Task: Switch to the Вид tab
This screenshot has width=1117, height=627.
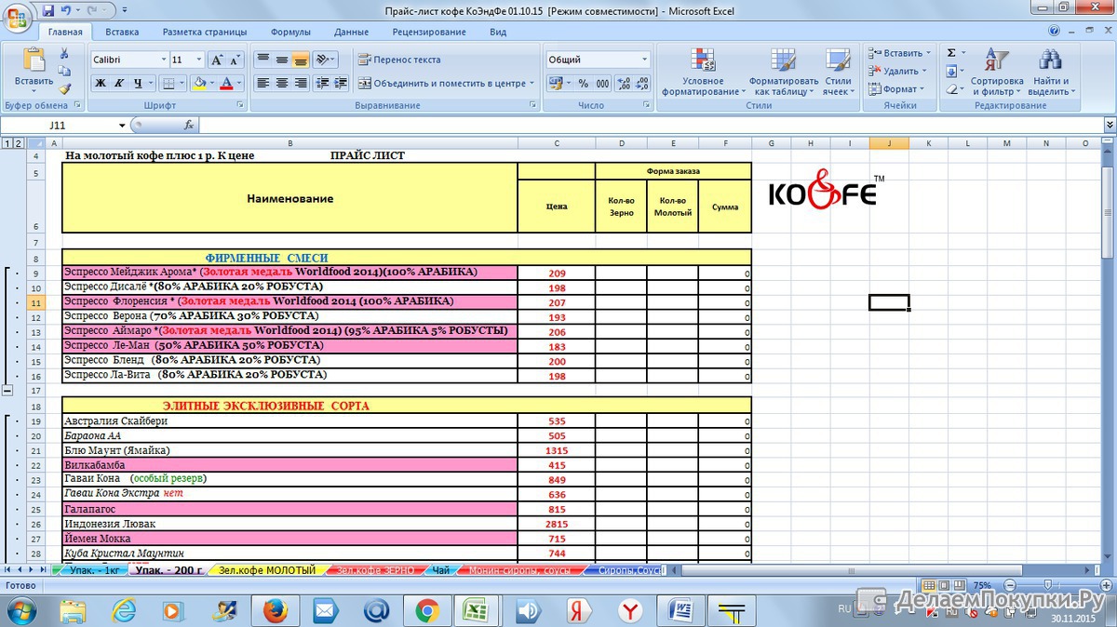Action: click(x=498, y=32)
